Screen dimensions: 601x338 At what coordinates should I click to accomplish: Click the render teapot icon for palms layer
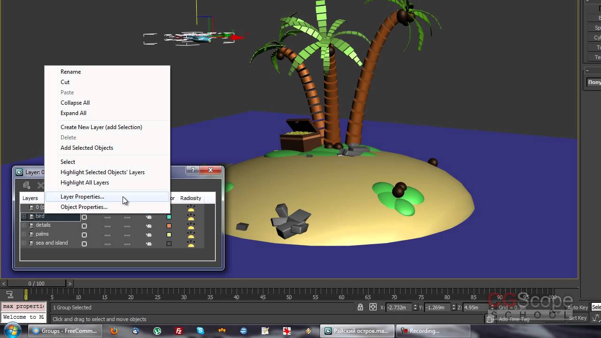click(149, 235)
